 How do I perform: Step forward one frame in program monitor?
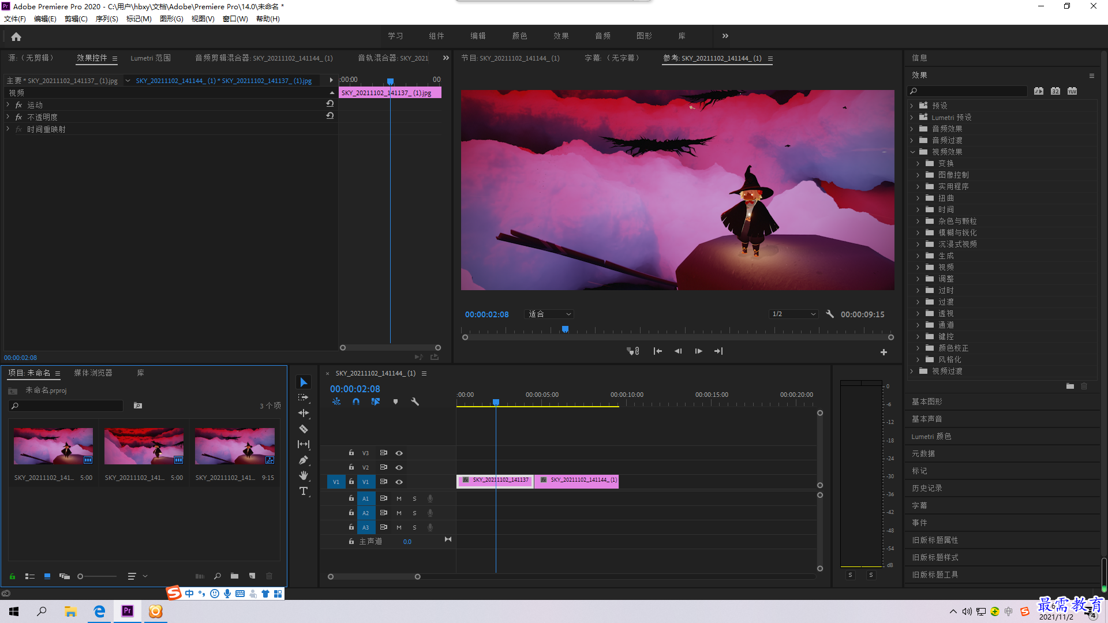pos(698,351)
